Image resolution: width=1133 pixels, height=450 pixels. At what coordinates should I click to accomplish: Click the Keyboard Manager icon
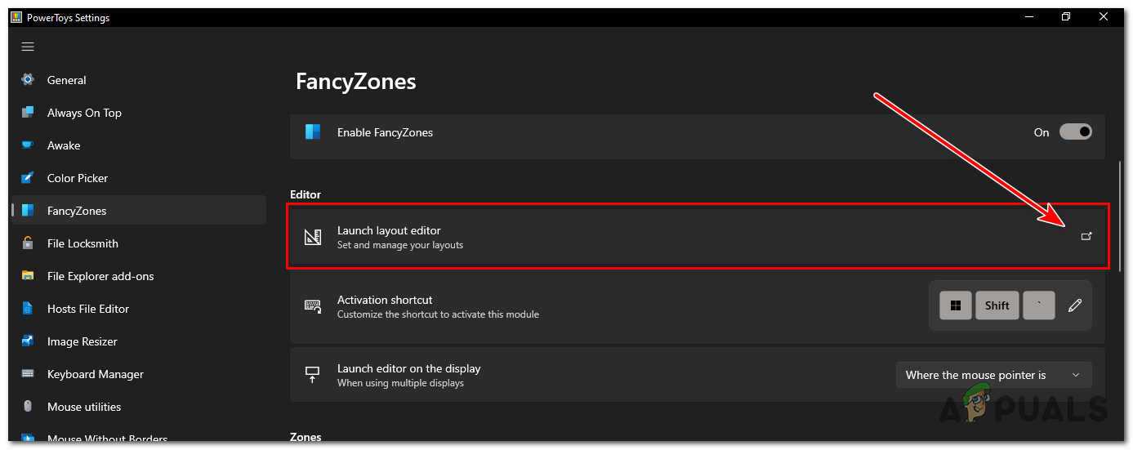tap(28, 374)
